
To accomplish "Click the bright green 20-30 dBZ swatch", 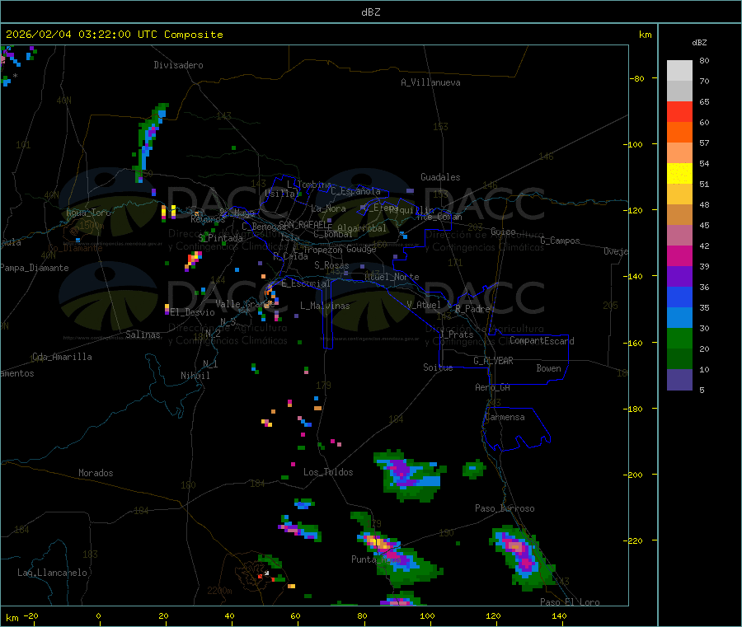I will tap(679, 338).
